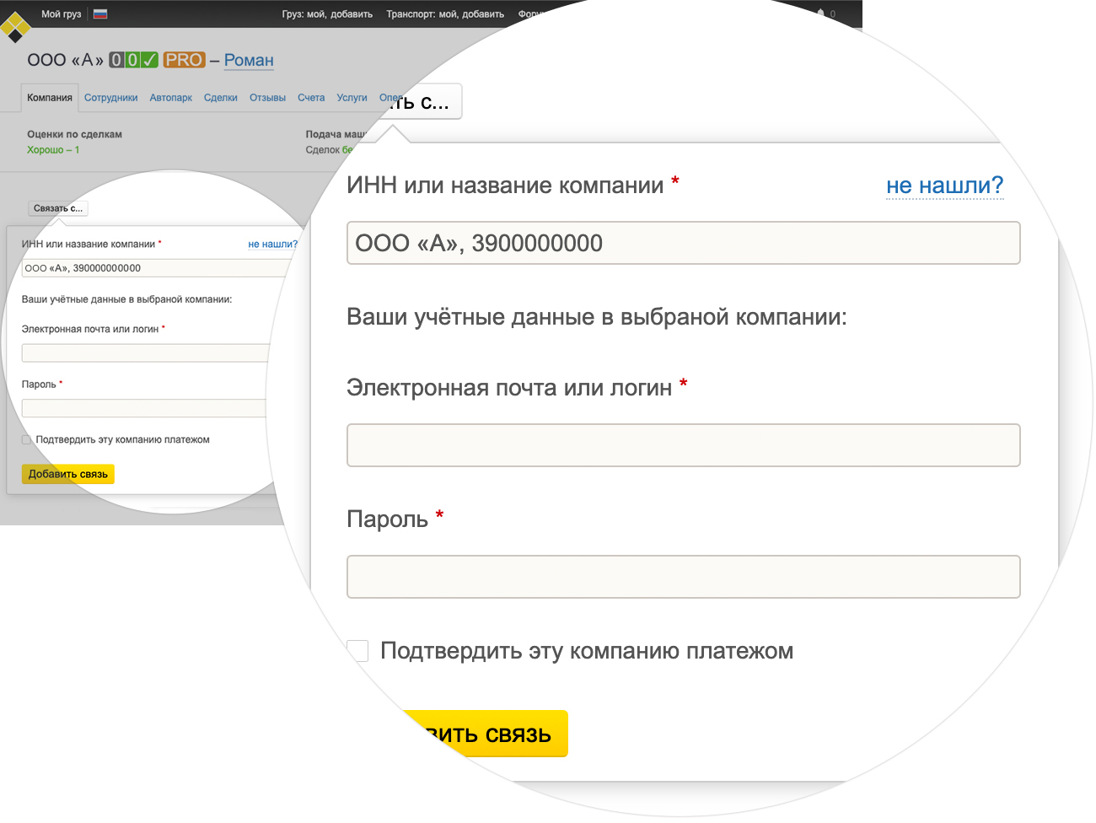Open the Мой груз link in top bar
This screenshot has width=1096, height=823.
point(62,13)
